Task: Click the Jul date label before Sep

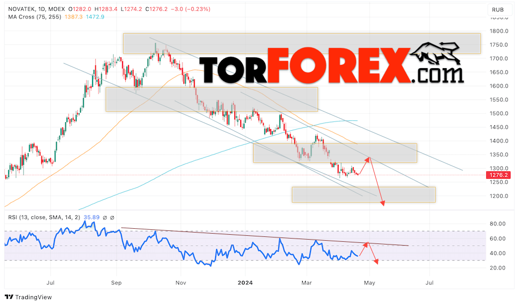Action: tap(50, 283)
